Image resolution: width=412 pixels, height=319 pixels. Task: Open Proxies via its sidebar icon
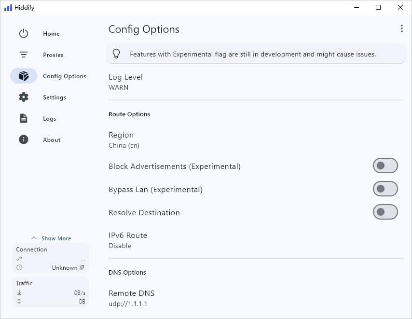pos(24,55)
